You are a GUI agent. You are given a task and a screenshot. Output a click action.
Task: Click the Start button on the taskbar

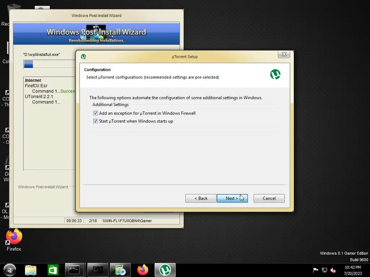9,270
